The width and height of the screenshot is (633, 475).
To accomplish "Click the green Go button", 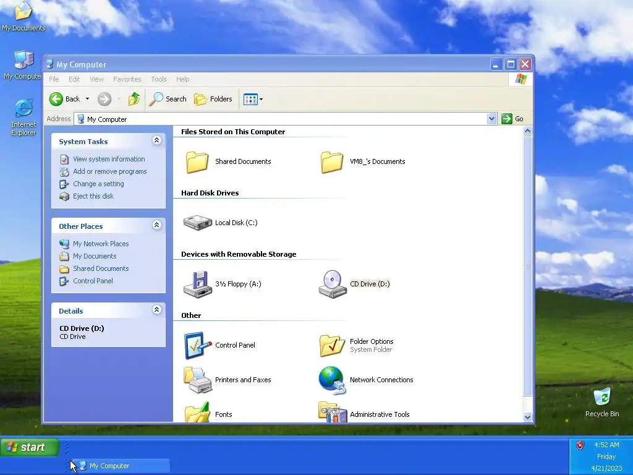I will [x=512, y=119].
